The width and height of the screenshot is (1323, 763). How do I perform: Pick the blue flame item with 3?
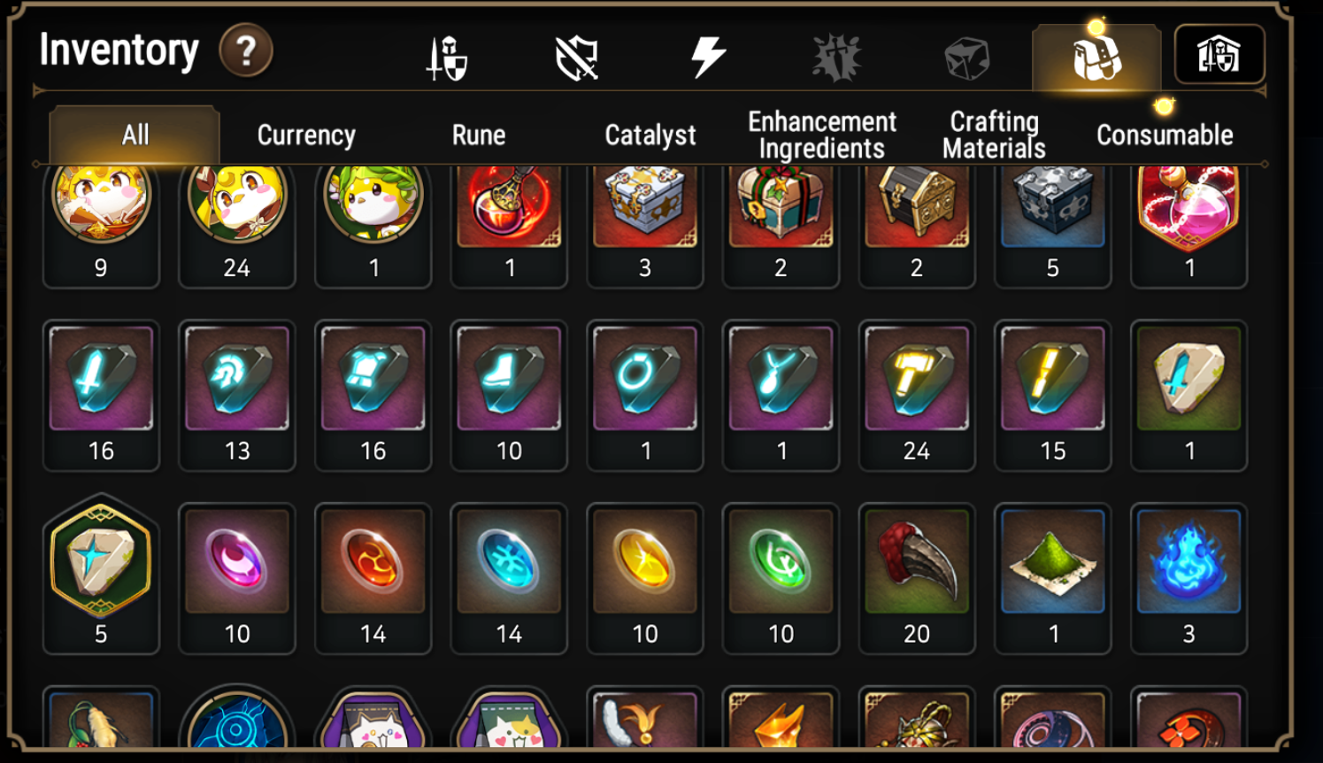1188,579
